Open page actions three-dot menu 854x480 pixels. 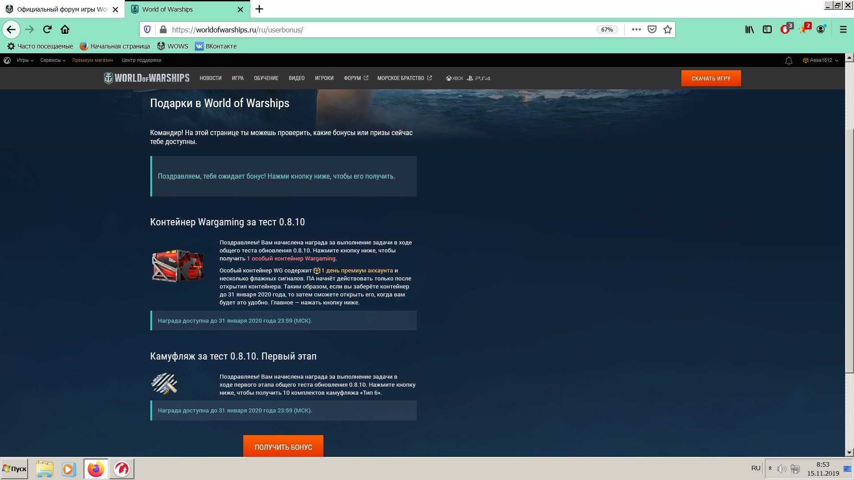[x=636, y=30]
